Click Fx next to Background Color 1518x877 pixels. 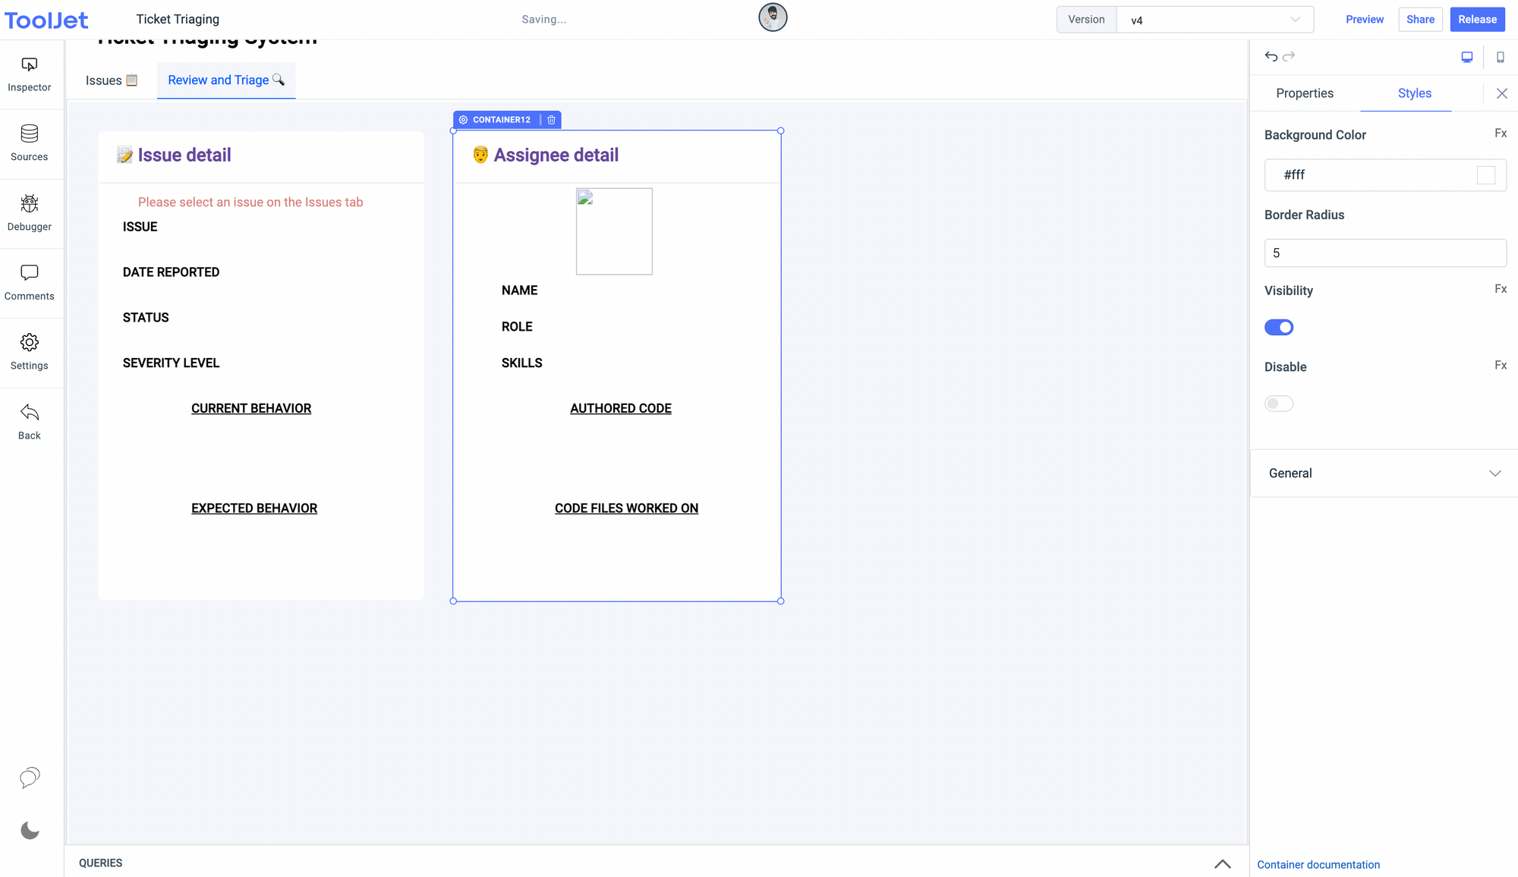pos(1501,134)
